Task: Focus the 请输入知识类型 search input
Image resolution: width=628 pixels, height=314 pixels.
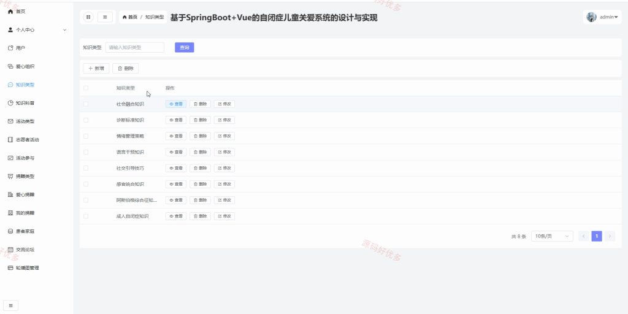Action: [x=134, y=48]
